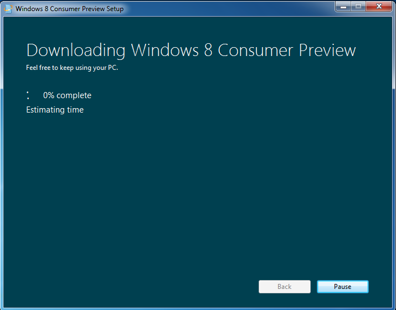The image size is (396, 310).
Task: Click the greyed-out maximize button
Action: coord(358,7)
